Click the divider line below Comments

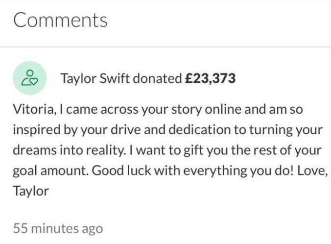[165, 47]
